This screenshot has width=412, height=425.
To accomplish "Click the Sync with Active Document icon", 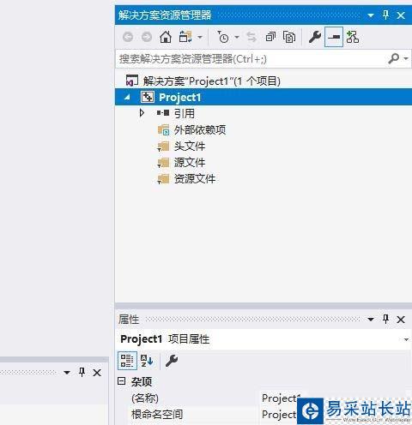I will point(251,37).
